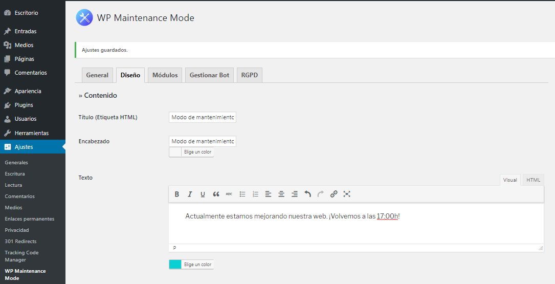Screen dimensions: 555x284
Task: Open Escritura settings submenu
Action: 15,174
